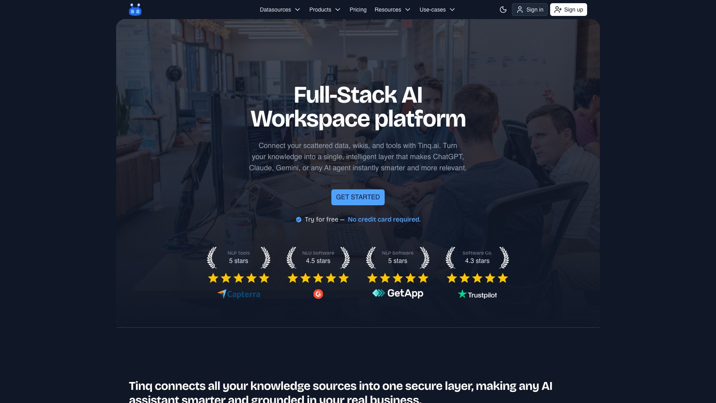This screenshot has width=716, height=403.
Task: Click the Sign in button
Action: click(x=530, y=10)
